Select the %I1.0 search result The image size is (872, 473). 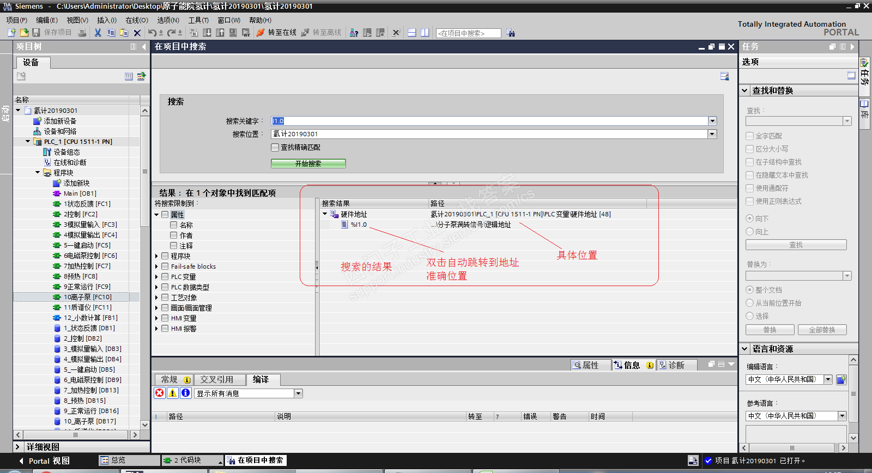pyautogui.click(x=359, y=225)
